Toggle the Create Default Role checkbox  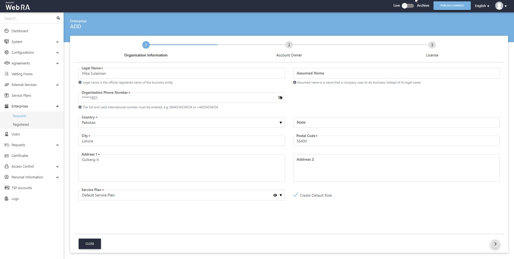296,195
